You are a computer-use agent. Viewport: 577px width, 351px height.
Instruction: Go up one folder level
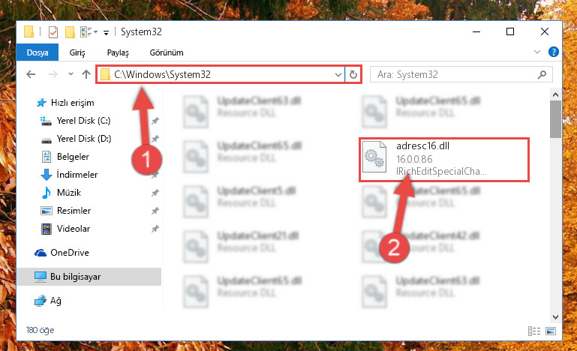point(86,75)
